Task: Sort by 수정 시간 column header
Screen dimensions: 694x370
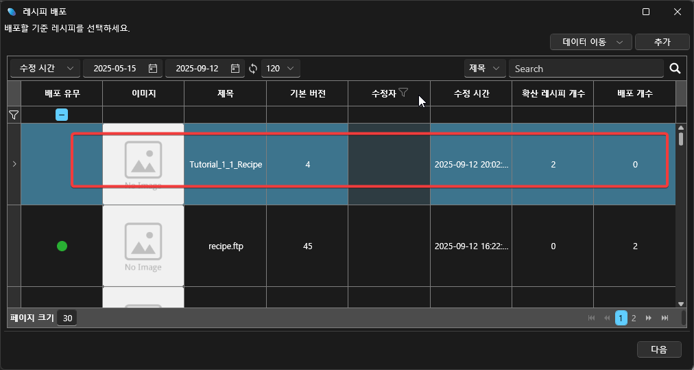Action: coord(471,93)
